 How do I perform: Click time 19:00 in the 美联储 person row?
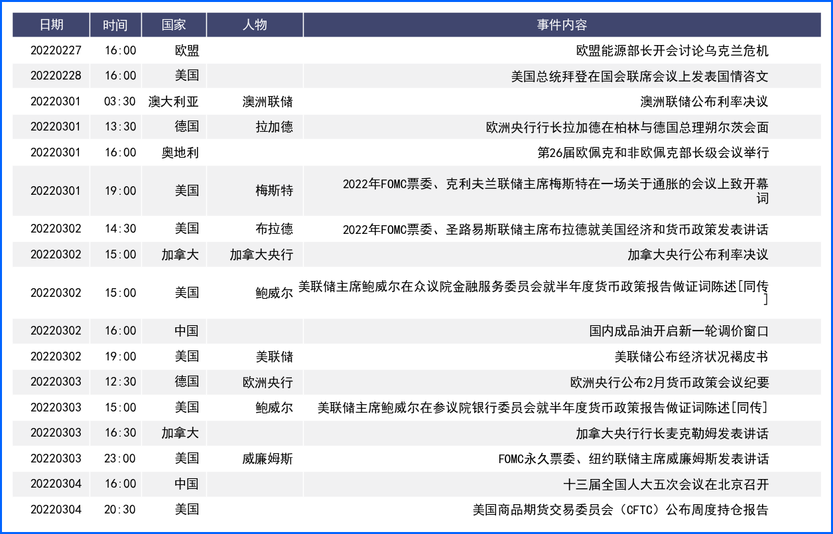120,356
